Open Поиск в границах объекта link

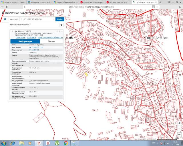tap(50, 37)
